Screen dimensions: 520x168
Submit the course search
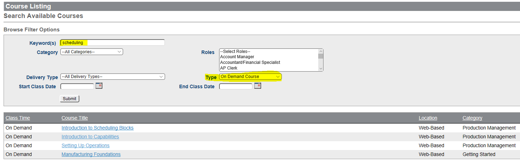pos(69,99)
